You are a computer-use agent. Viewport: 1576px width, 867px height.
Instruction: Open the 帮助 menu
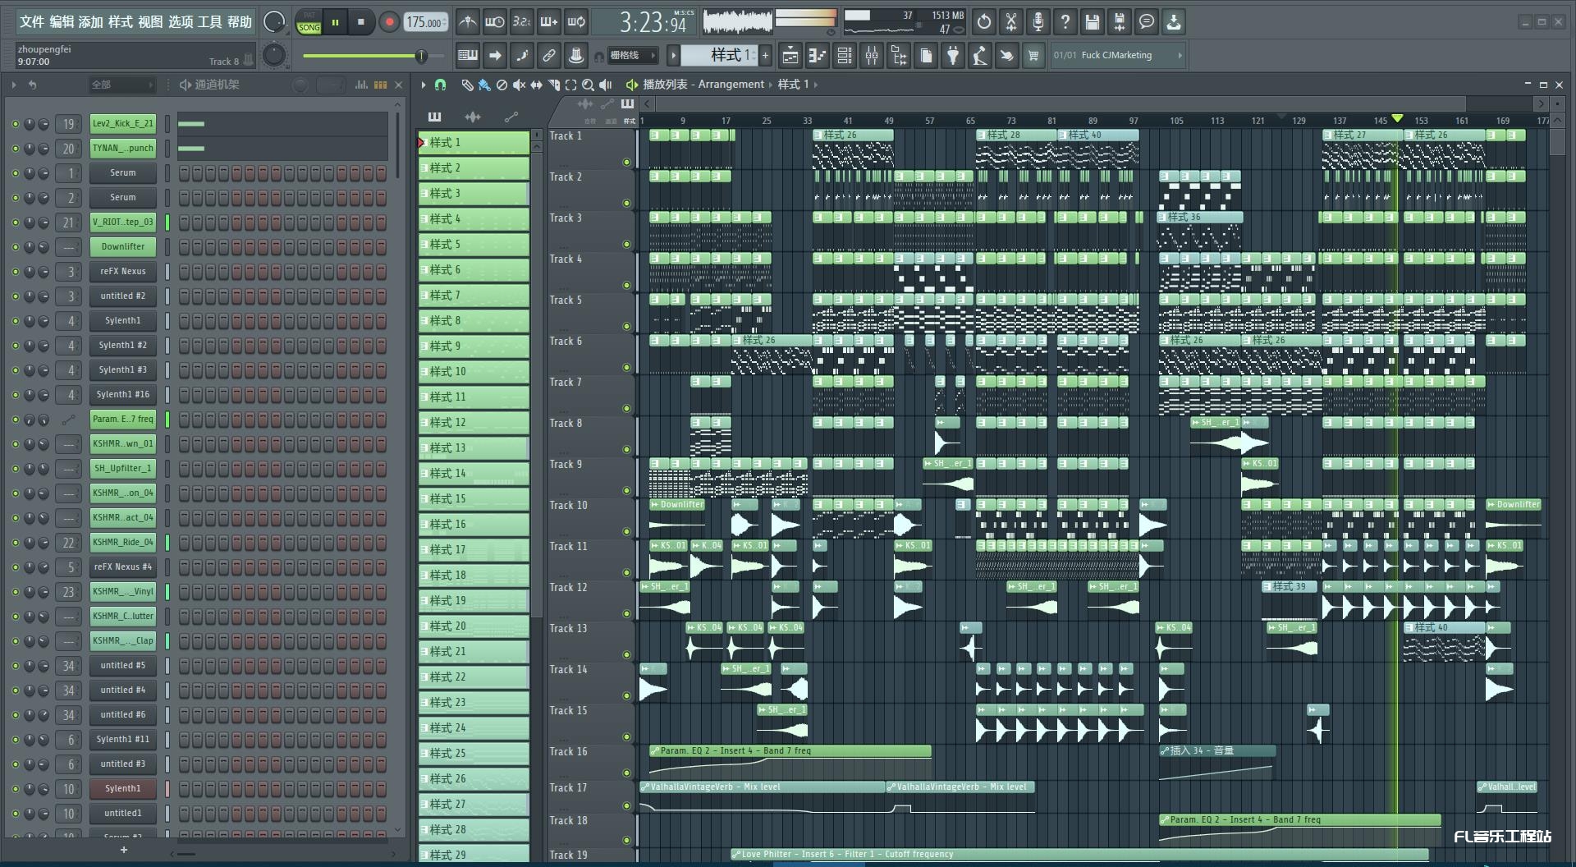(240, 22)
